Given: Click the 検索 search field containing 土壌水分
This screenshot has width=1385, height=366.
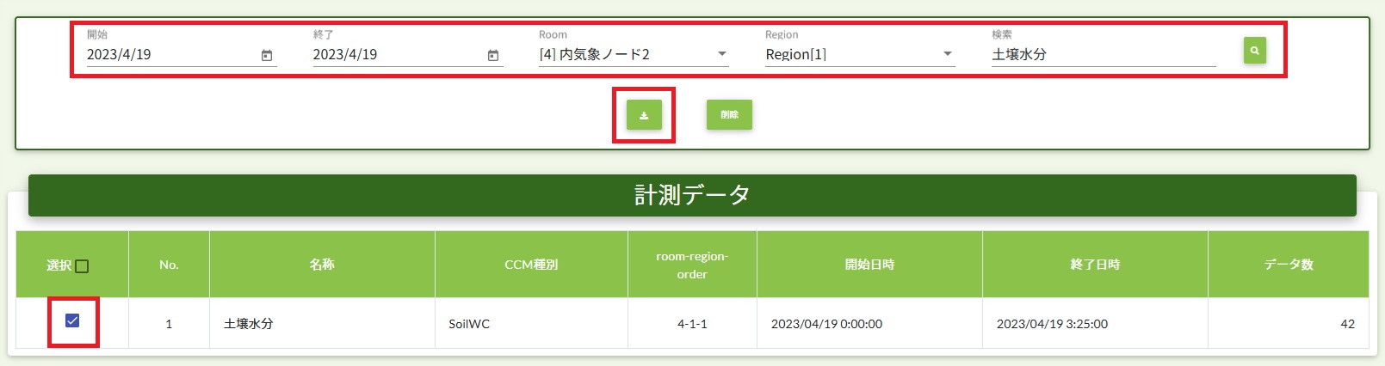Looking at the screenshot, I should pyautogui.click(x=1104, y=54).
